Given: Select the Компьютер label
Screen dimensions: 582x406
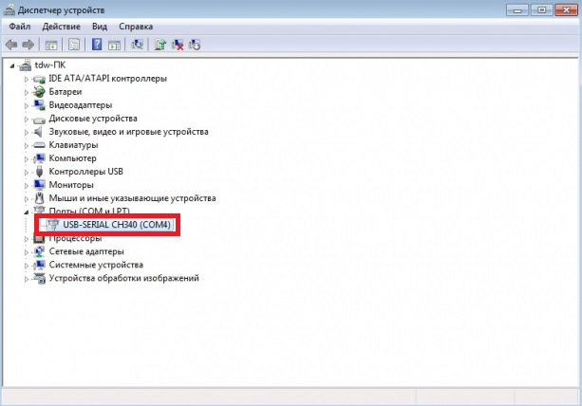Looking at the screenshot, I should coord(73,158).
